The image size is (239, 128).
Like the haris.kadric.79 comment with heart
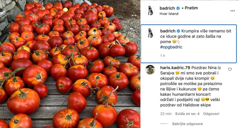point(230,69)
